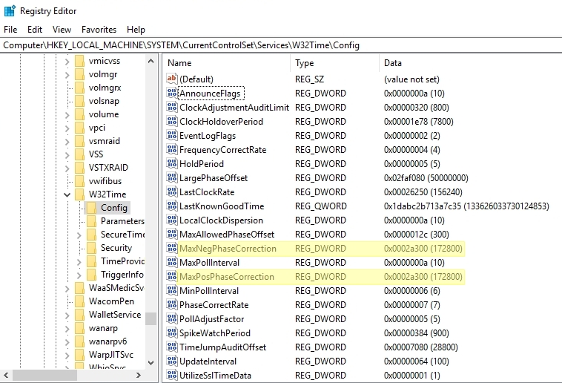Open the Favorites menu

click(x=99, y=30)
